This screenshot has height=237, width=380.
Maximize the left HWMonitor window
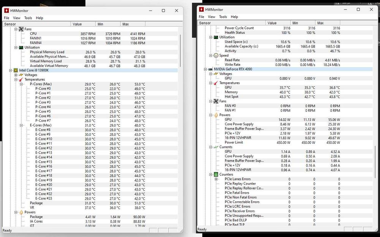[163, 11]
